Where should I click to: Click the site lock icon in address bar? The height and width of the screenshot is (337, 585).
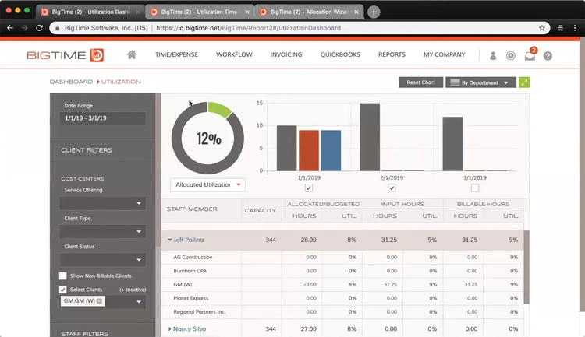(58, 28)
